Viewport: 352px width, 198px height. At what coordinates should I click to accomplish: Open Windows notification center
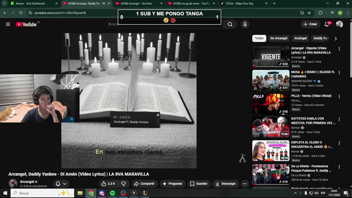click(x=346, y=193)
